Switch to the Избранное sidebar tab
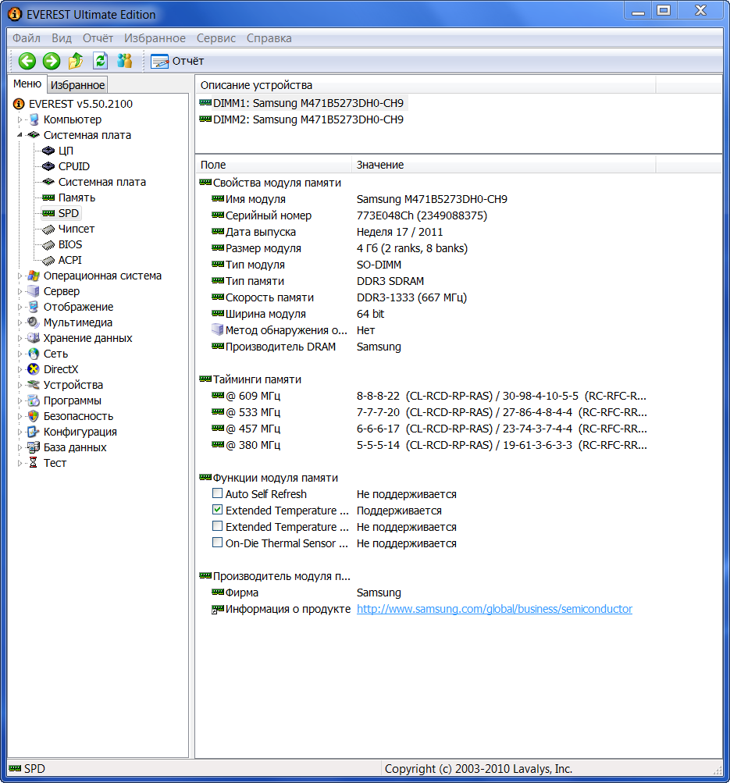 pyautogui.click(x=77, y=85)
